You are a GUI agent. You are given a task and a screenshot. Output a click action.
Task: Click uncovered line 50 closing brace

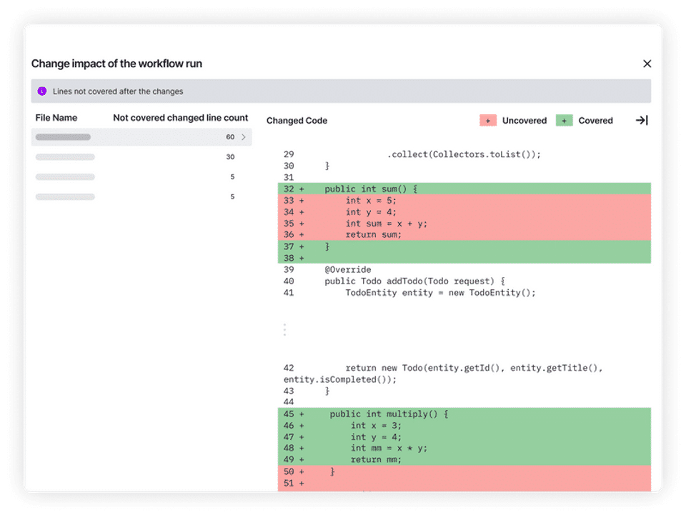[x=464, y=471]
